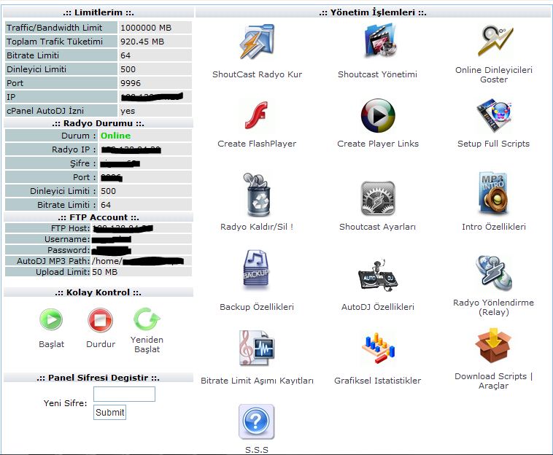Click the Create FlashPlayer flash icon
The image size is (553, 455).
coord(256,115)
